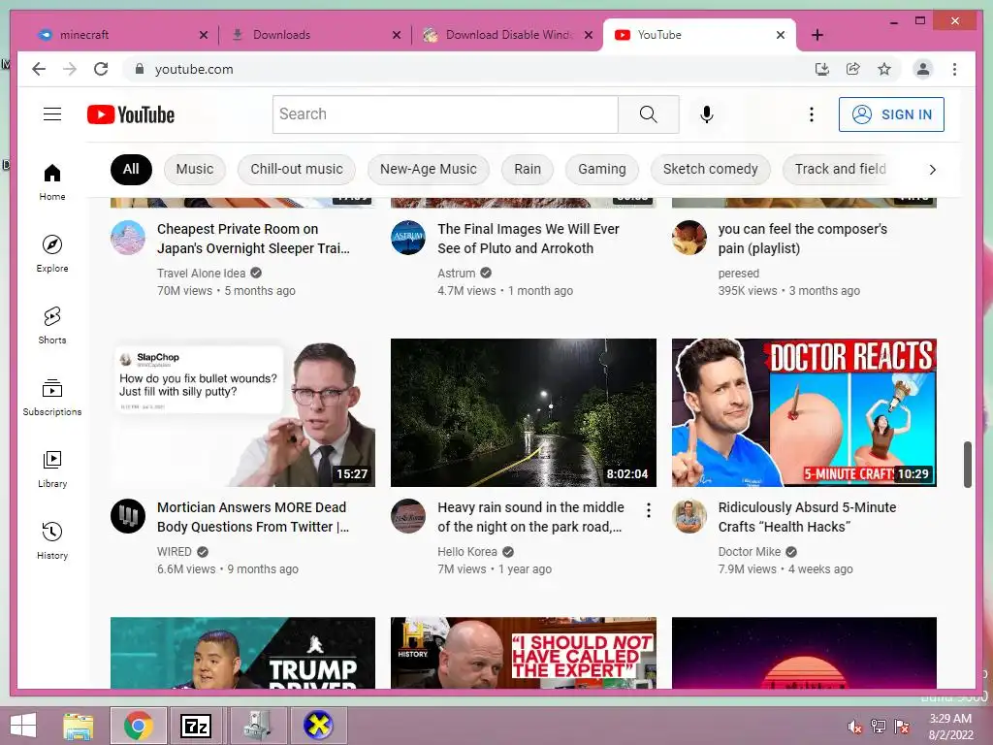Share this page icon

click(x=853, y=69)
